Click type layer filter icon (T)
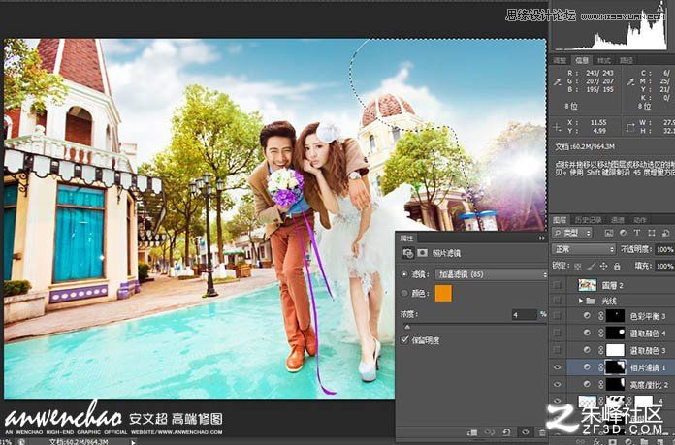 tap(636, 233)
